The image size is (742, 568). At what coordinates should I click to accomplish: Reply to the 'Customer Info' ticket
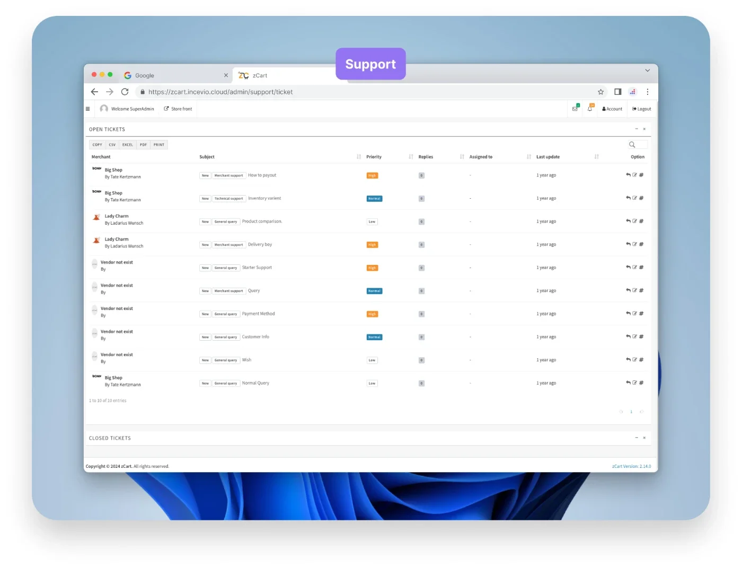(628, 336)
